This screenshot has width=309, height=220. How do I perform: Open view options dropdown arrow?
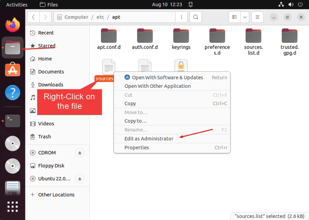pyautogui.click(x=245, y=17)
